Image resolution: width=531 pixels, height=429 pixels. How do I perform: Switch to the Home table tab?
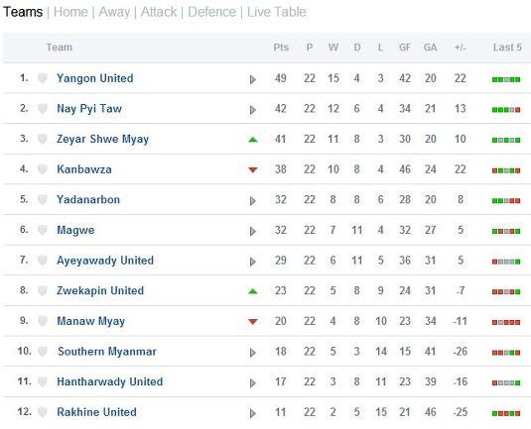(x=70, y=12)
